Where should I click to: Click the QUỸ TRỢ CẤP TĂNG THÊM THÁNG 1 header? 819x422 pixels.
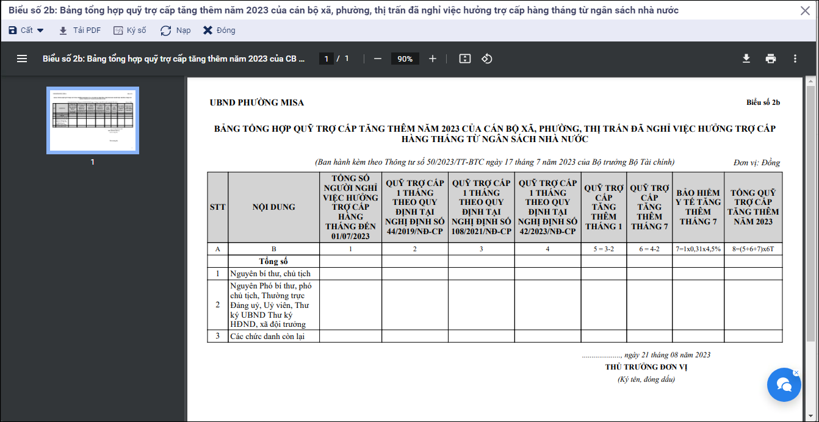pos(604,207)
